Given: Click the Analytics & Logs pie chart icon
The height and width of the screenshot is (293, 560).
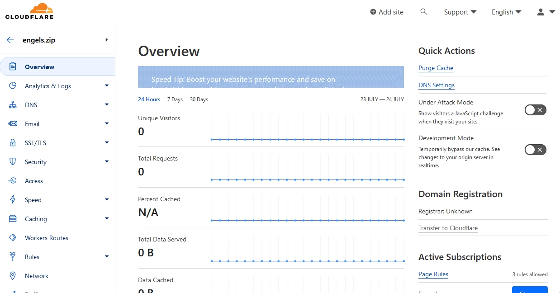Looking at the screenshot, I should pyautogui.click(x=13, y=85).
